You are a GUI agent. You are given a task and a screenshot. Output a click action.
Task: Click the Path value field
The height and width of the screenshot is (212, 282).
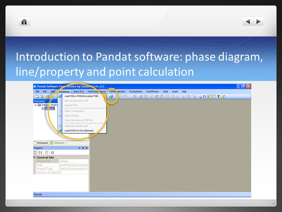(74, 165)
